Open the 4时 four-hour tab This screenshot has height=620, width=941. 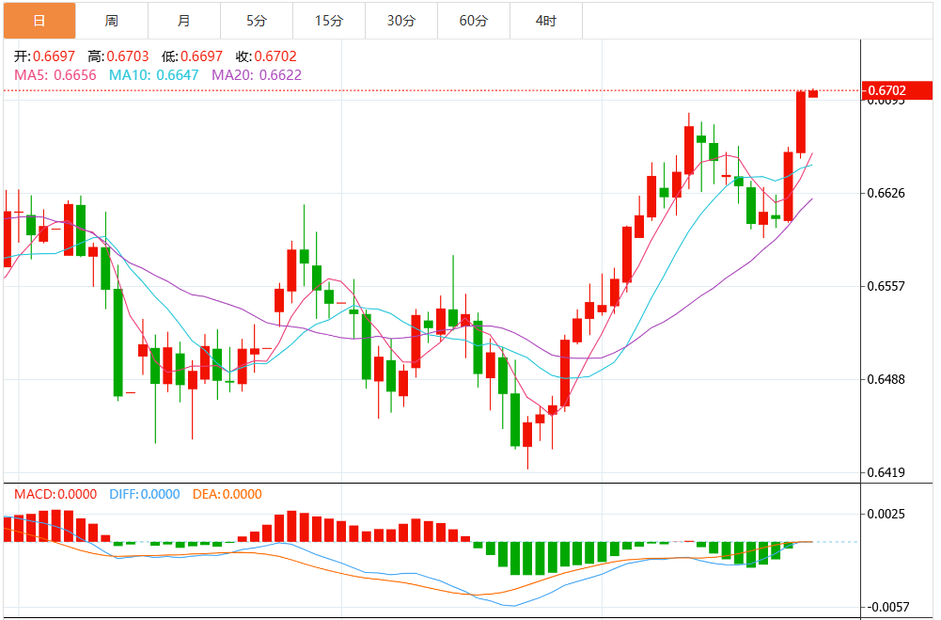pos(546,20)
